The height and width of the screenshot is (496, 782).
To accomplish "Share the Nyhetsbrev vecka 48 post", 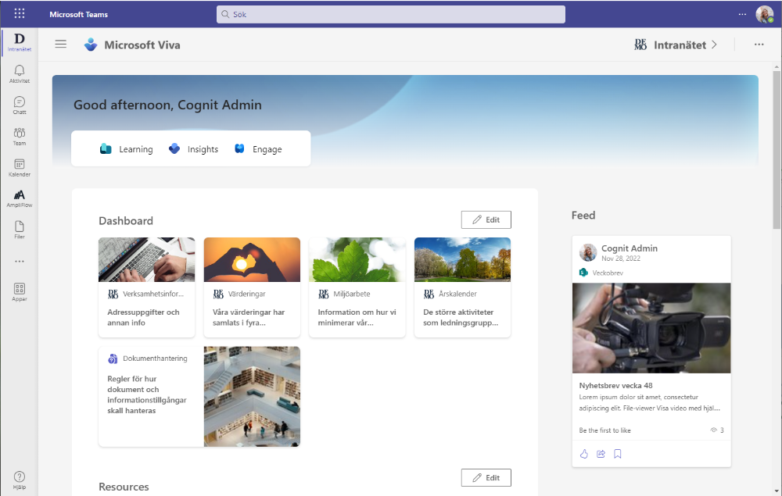I will [601, 454].
